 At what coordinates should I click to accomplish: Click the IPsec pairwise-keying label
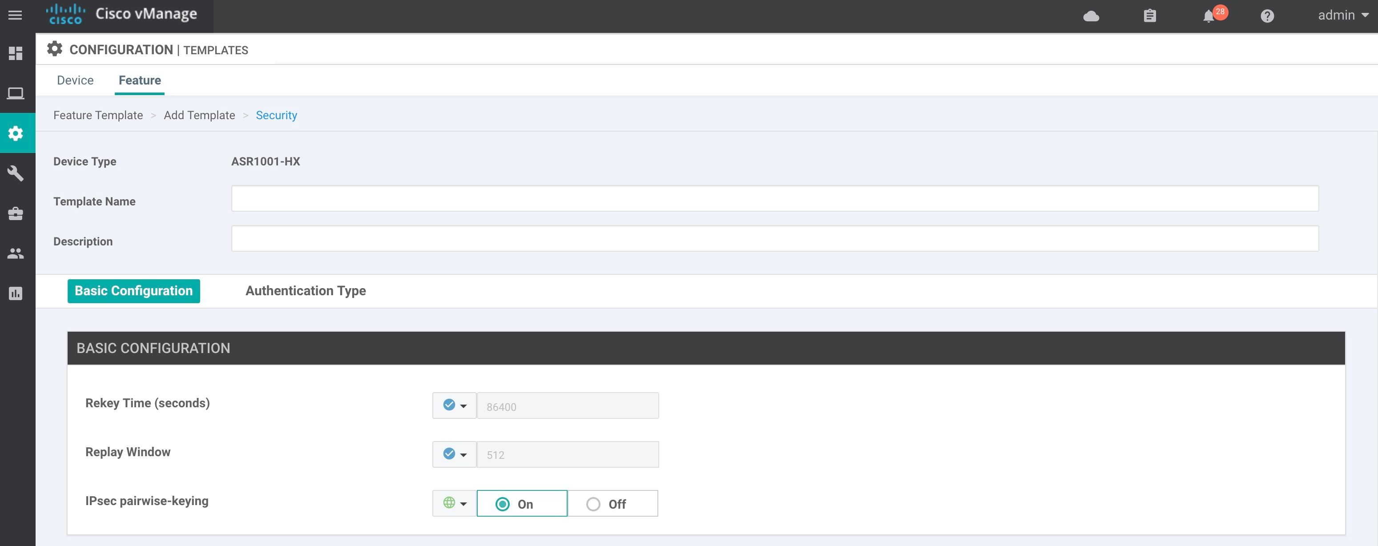coord(147,501)
